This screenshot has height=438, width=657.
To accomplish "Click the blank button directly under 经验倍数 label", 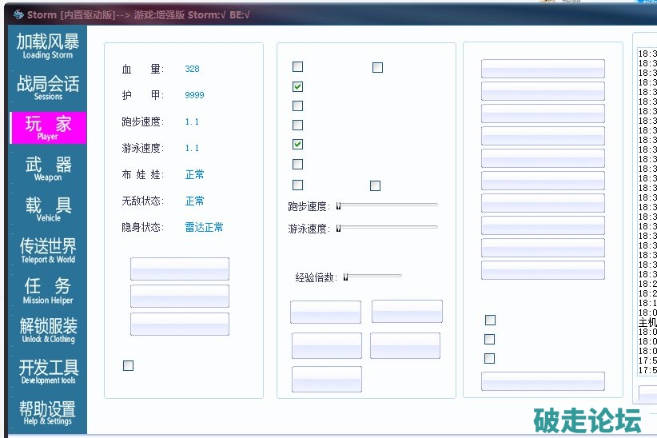I will pos(325,312).
